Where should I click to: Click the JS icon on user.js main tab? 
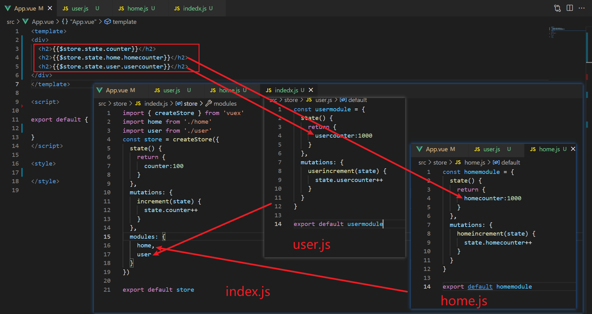[65, 8]
